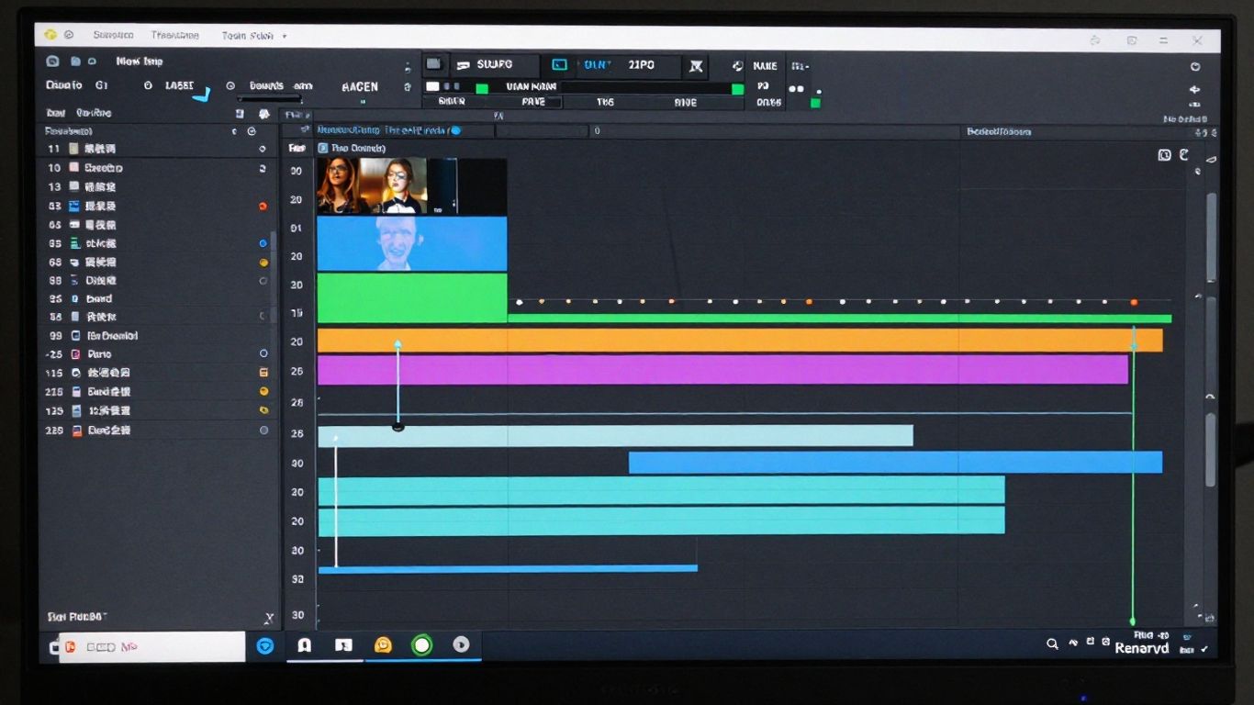This screenshot has width=1254, height=705.
Task: Click the radio circle left of Bounds am
Action: click(230, 85)
